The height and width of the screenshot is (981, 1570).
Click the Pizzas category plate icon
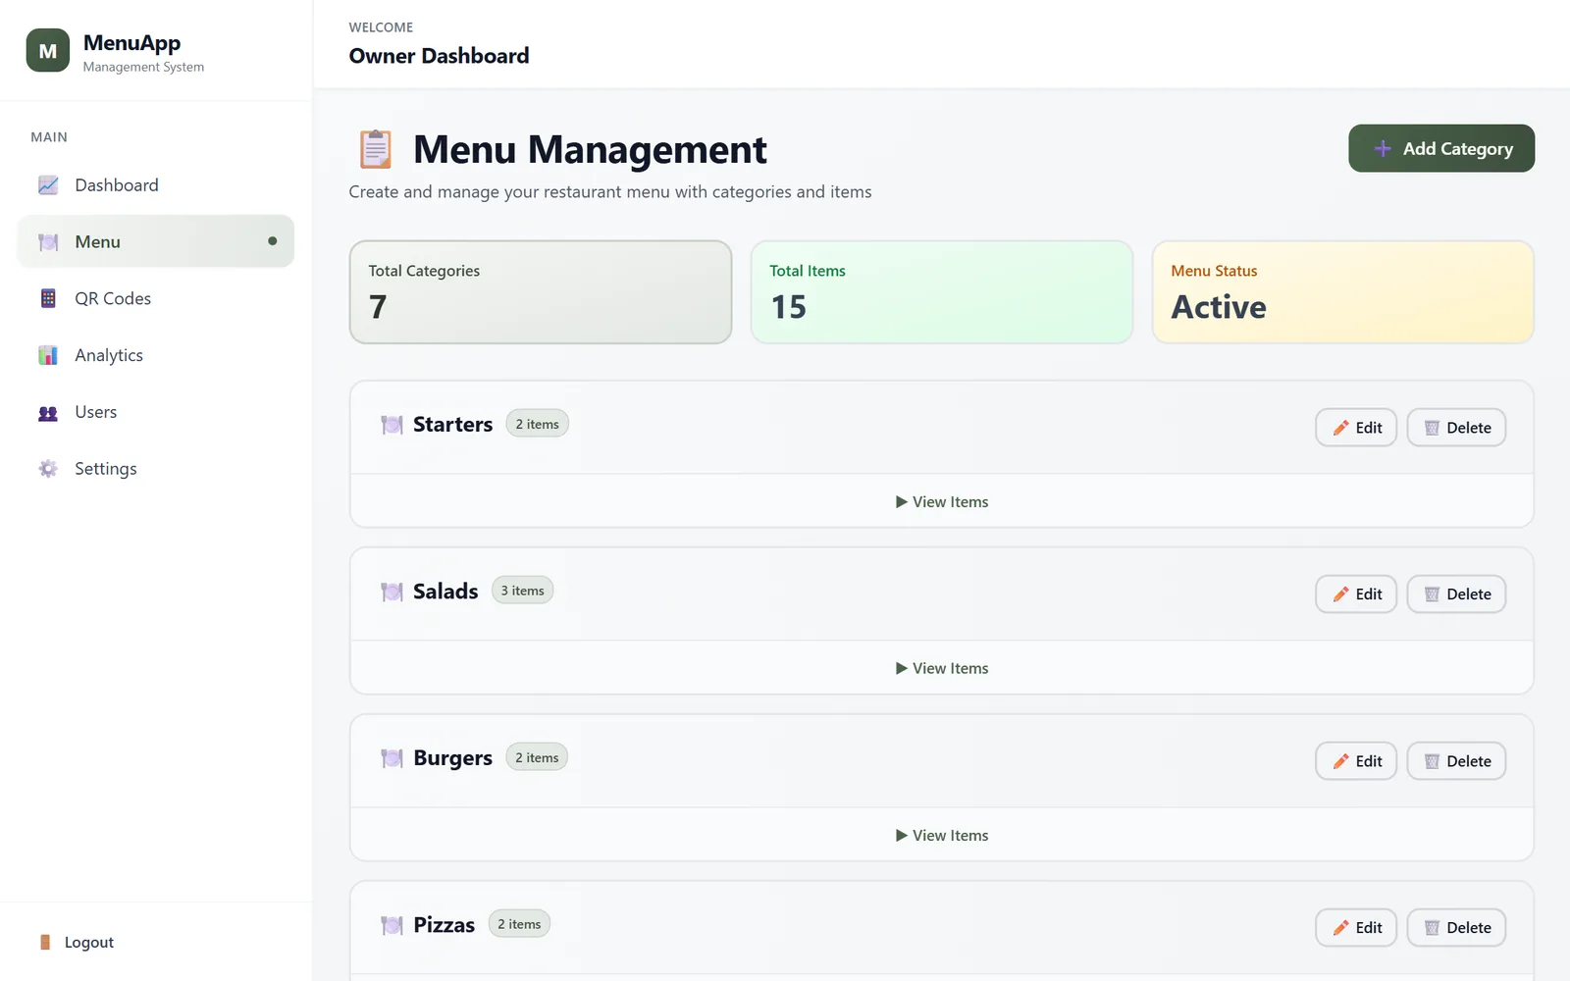tap(392, 925)
